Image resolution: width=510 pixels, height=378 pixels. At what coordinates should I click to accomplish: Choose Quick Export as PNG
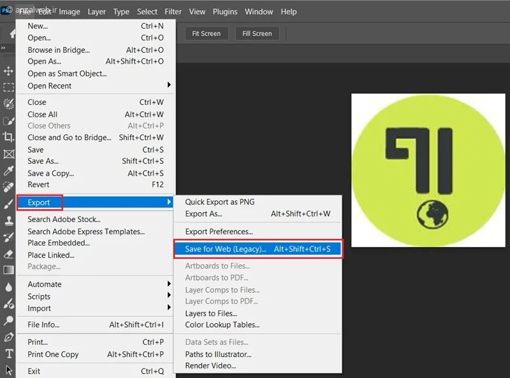[x=258, y=202]
